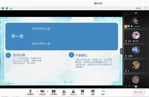This screenshot has width=149, height=97.
Task: Click the blue security shield icon
Action: (7, 8)
